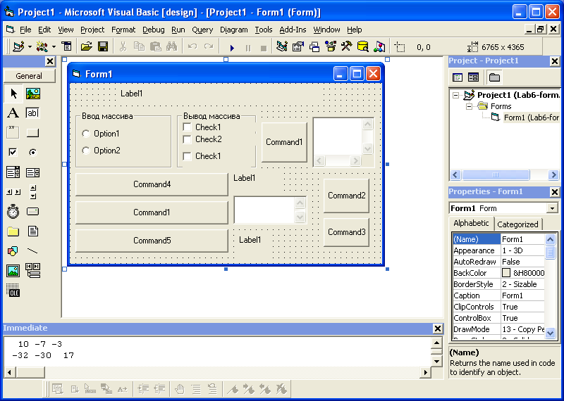The image size is (564, 401).
Task: Select the DriveListBox tool
Action: click(32, 212)
